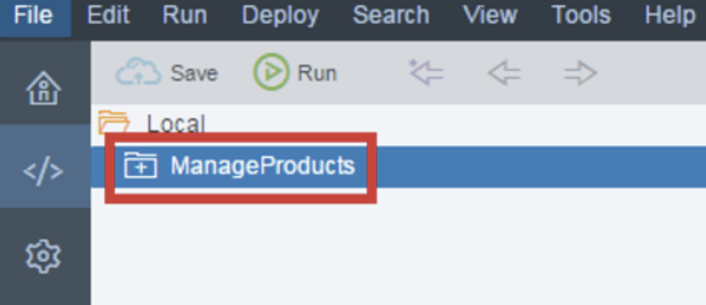
Task: Open the Edit menu
Action: click(108, 16)
